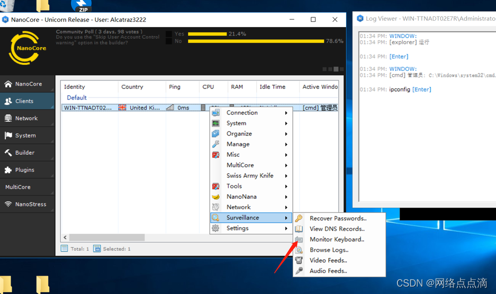This screenshot has width=496, height=294.
Task: Click the Settings gear icon in menu
Action: point(216,228)
